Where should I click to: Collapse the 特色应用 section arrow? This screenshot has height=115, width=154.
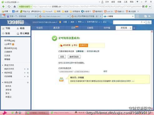[x=2, y=82]
